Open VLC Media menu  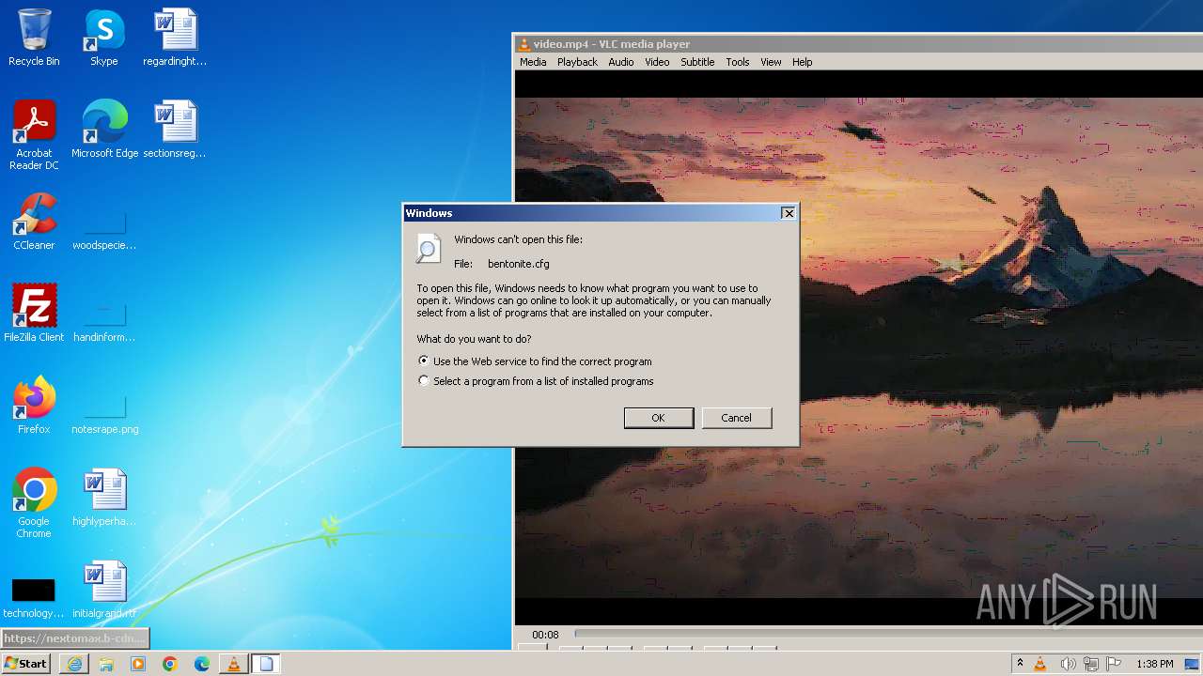coord(533,62)
